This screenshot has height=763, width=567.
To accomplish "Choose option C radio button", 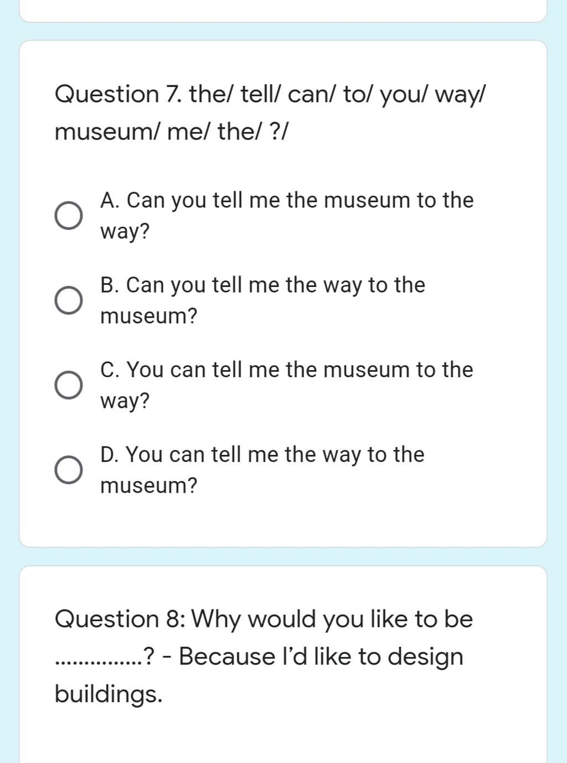I will 69,385.
